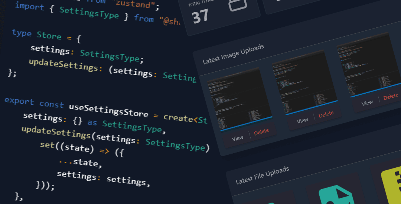Click View on the first image upload card

point(237,138)
